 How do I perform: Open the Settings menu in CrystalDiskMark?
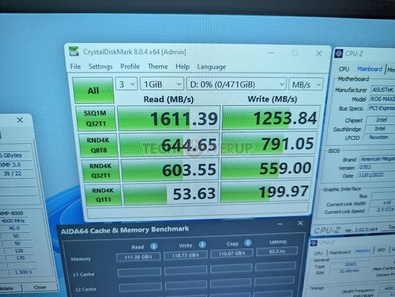point(100,67)
